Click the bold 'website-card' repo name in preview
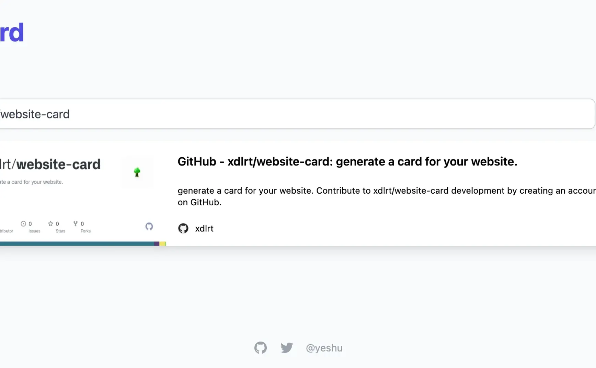This screenshot has height=368, width=596. tap(58, 164)
